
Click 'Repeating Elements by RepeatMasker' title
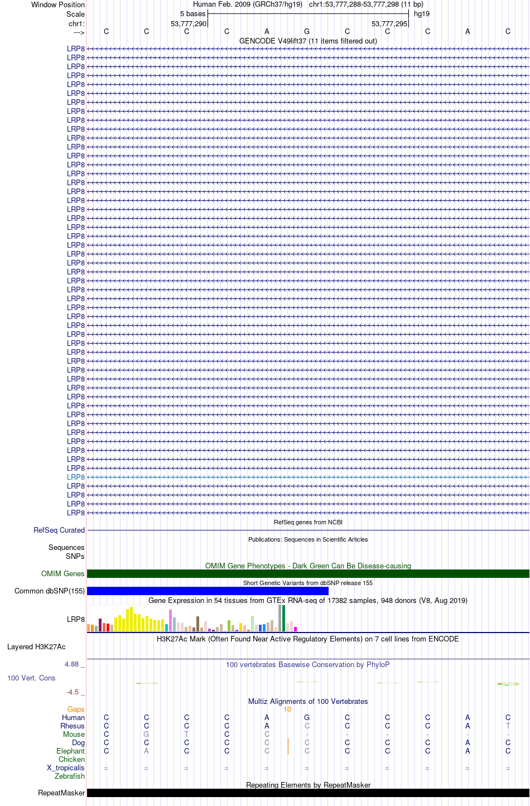(308, 785)
